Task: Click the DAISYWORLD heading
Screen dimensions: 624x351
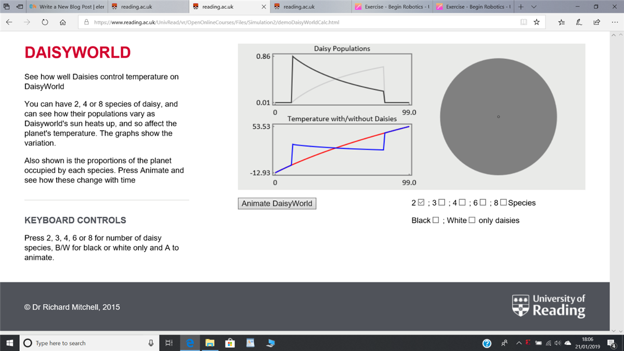Action: point(77,52)
